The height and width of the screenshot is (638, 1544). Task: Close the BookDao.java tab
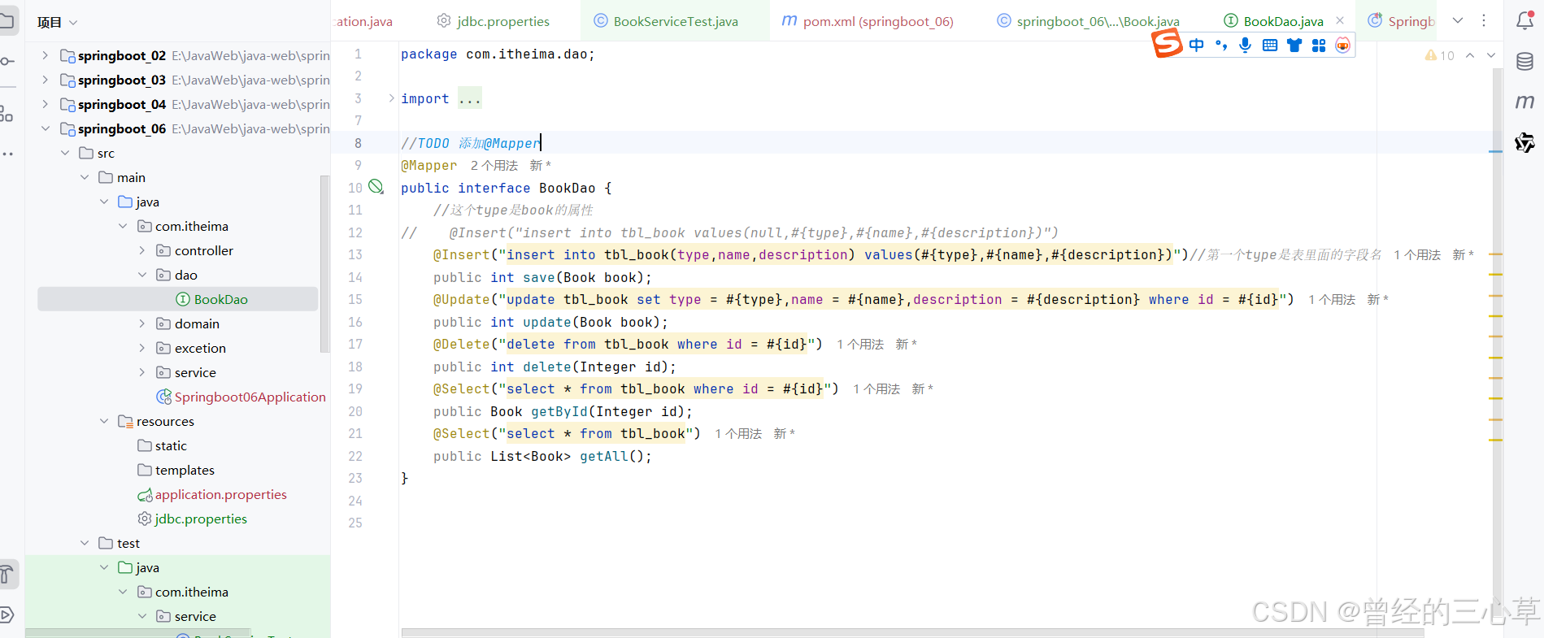pyautogui.click(x=1340, y=20)
